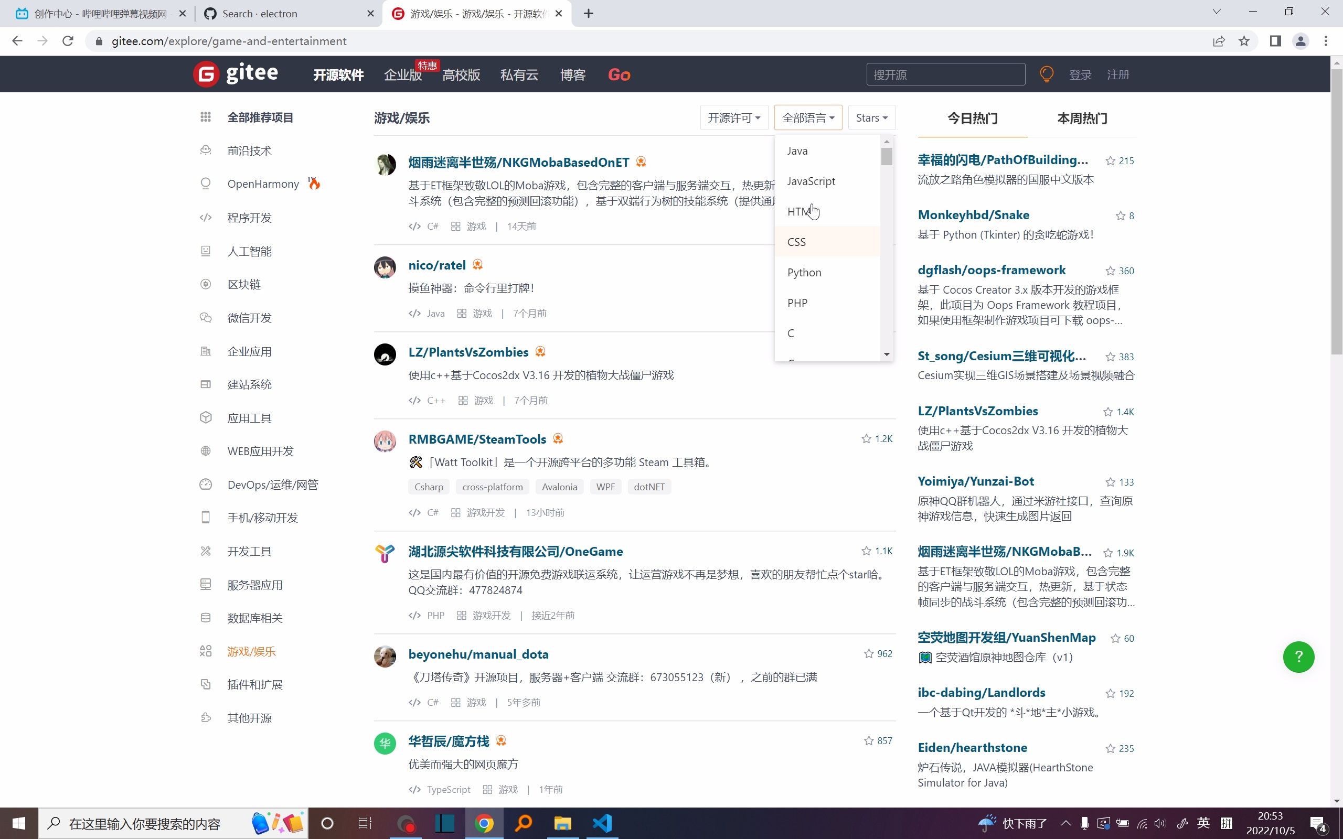Expand the 全部语言 language filter dropdown

coord(807,117)
